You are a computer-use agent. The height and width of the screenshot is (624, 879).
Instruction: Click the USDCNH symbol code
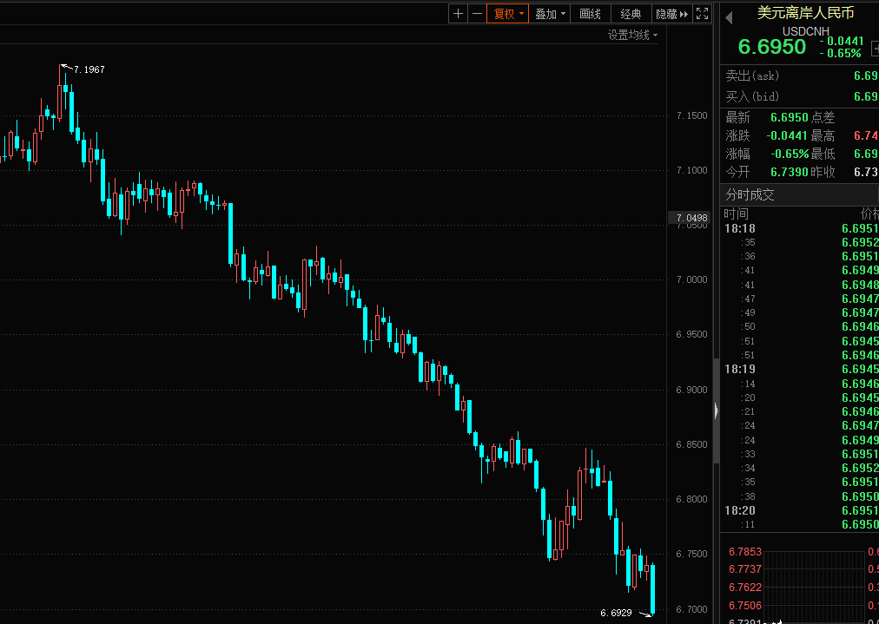(x=805, y=31)
